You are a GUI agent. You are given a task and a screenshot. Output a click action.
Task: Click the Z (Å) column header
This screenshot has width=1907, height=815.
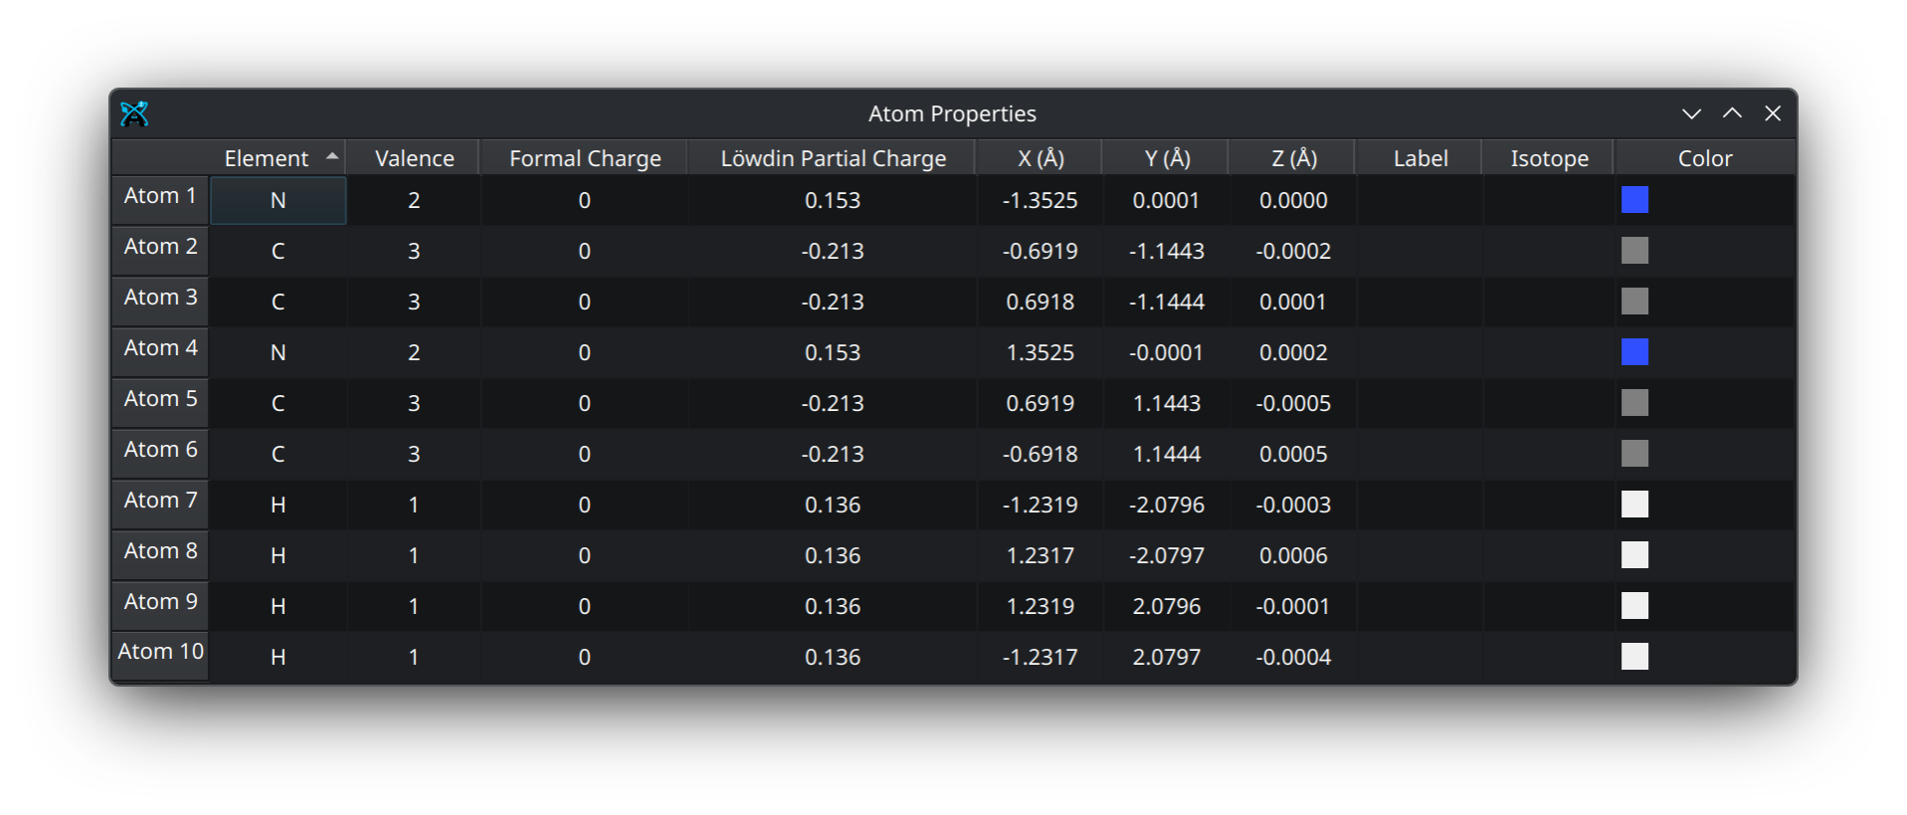coord(1292,158)
